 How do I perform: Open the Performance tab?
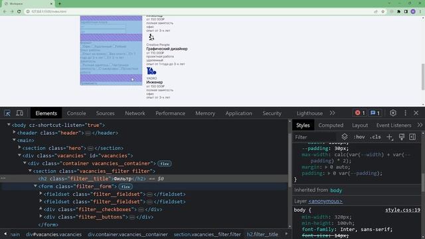click(x=170, y=114)
